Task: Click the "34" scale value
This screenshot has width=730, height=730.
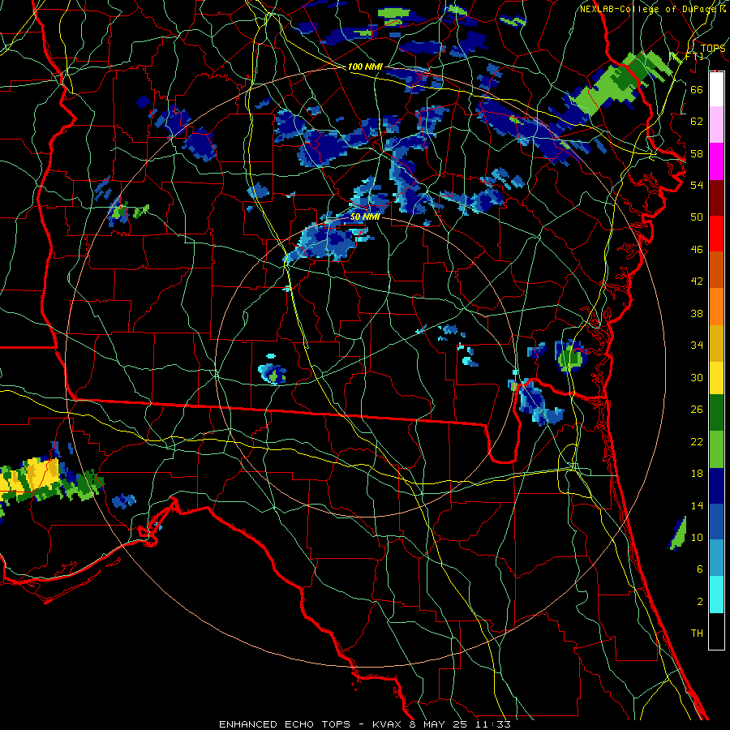Action: coord(697,346)
